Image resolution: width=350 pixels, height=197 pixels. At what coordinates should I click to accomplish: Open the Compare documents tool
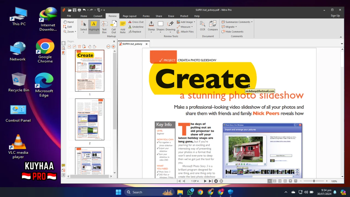click(213, 26)
